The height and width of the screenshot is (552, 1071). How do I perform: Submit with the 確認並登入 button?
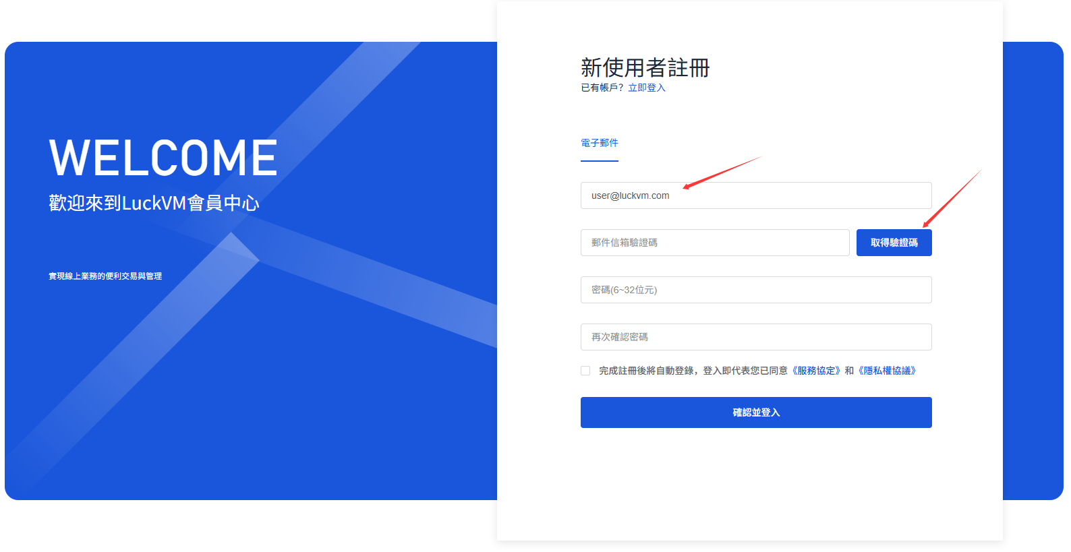click(756, 412)
